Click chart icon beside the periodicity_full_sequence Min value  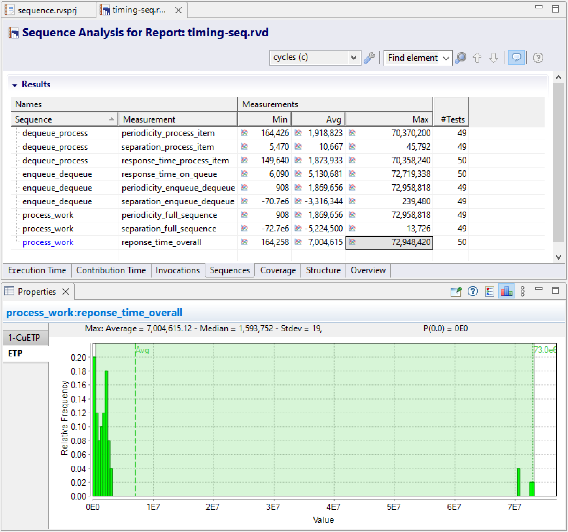tap(244, 215)
